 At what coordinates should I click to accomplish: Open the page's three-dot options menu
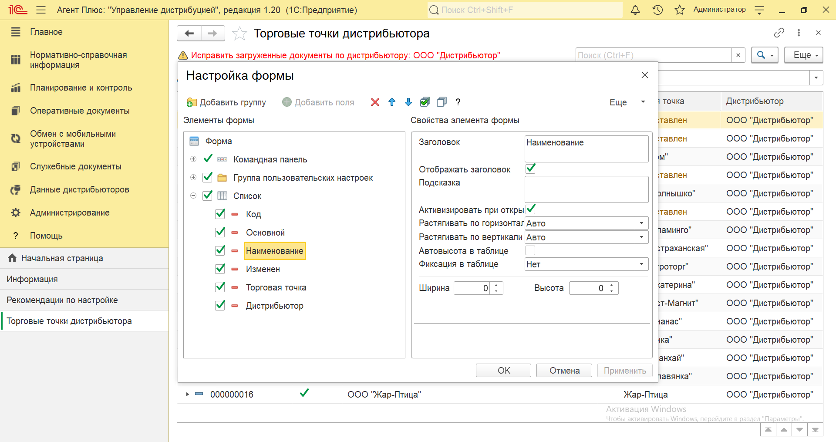(799, 33)
